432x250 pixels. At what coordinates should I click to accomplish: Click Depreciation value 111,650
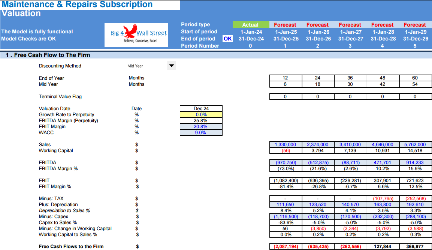coord(286,205)
